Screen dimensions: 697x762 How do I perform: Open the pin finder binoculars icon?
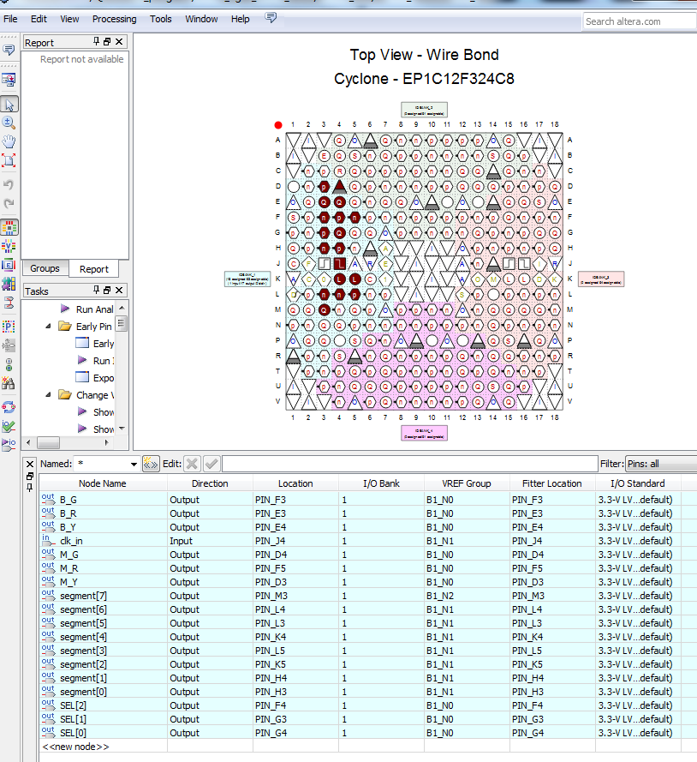pyautogui.click(x=9, y=383)
